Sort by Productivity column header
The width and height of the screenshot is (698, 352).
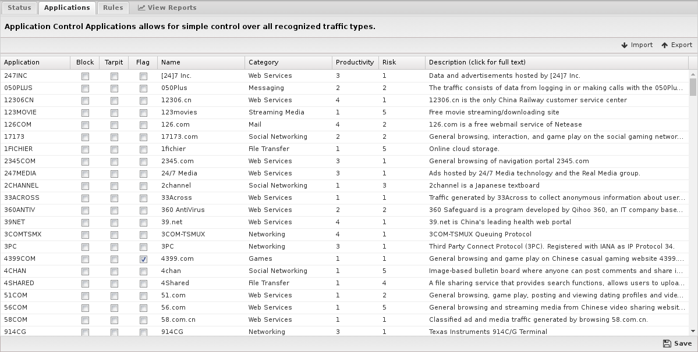coord(355,62)
